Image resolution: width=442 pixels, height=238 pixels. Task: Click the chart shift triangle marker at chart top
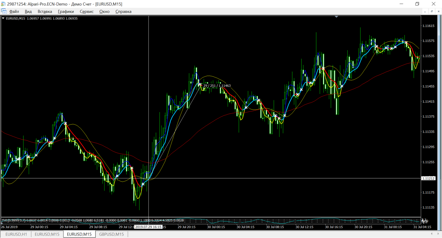[336, 16]
